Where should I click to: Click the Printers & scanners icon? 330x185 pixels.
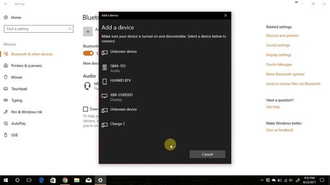(6, 66)
